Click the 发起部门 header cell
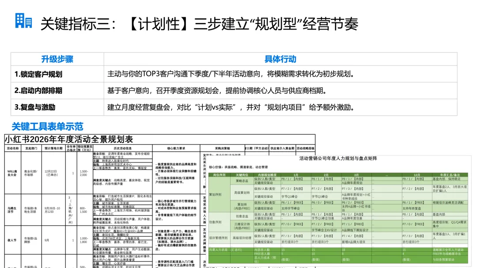Image resolution: width=477 pixels, height=268 pixels. [x=31, y=148]
